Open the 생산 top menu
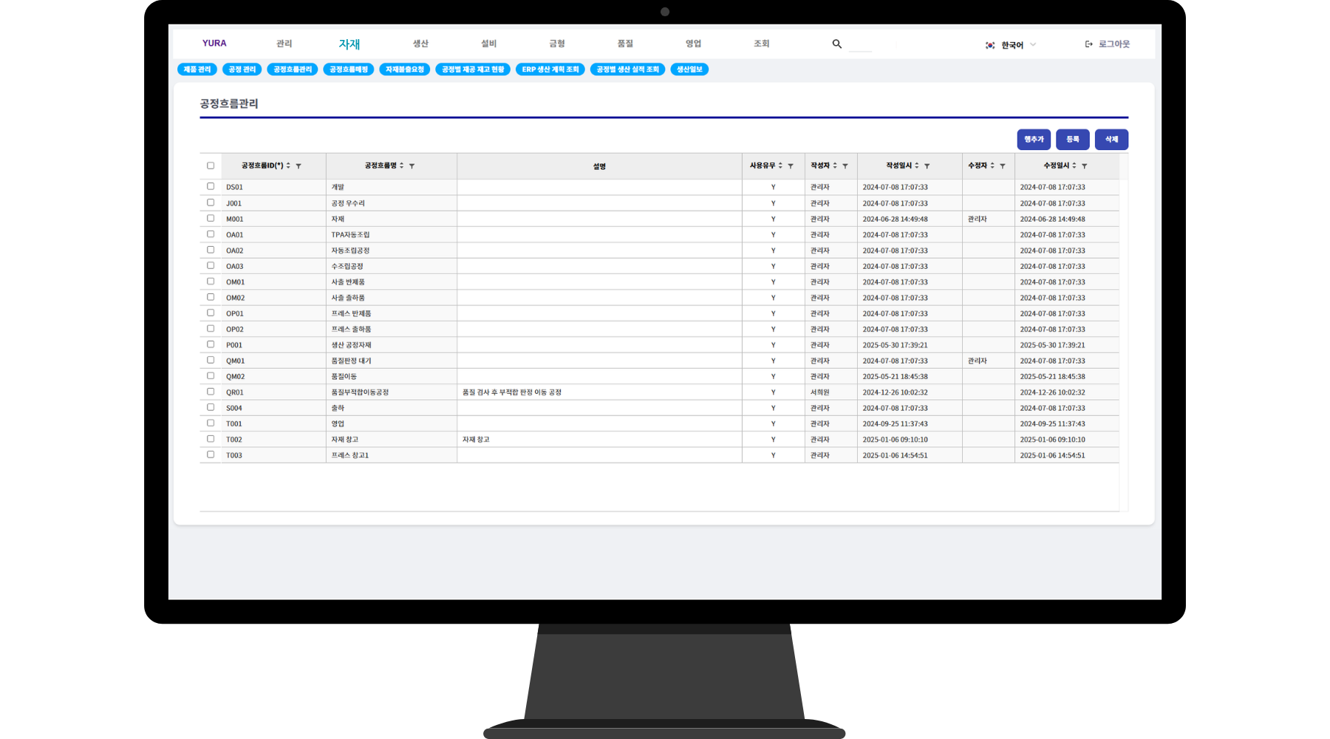The image size is (1330, 739). click(x=420, y=44)
